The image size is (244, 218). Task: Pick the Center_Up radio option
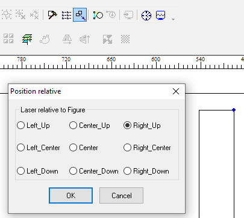(90, 126)
